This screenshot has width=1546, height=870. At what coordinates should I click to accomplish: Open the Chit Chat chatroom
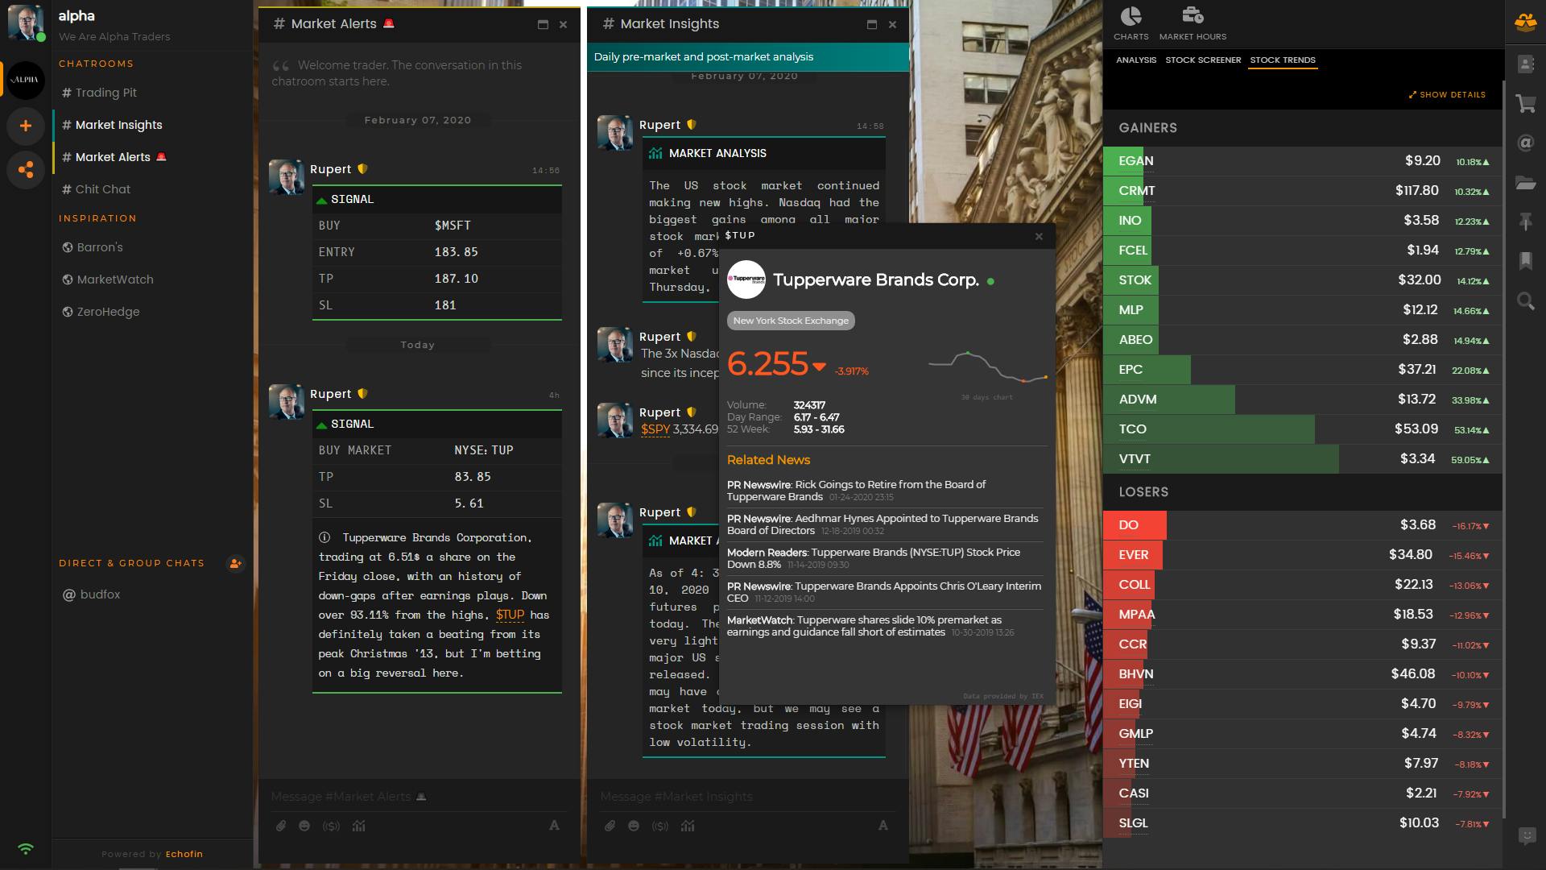(x=153, y=189)
